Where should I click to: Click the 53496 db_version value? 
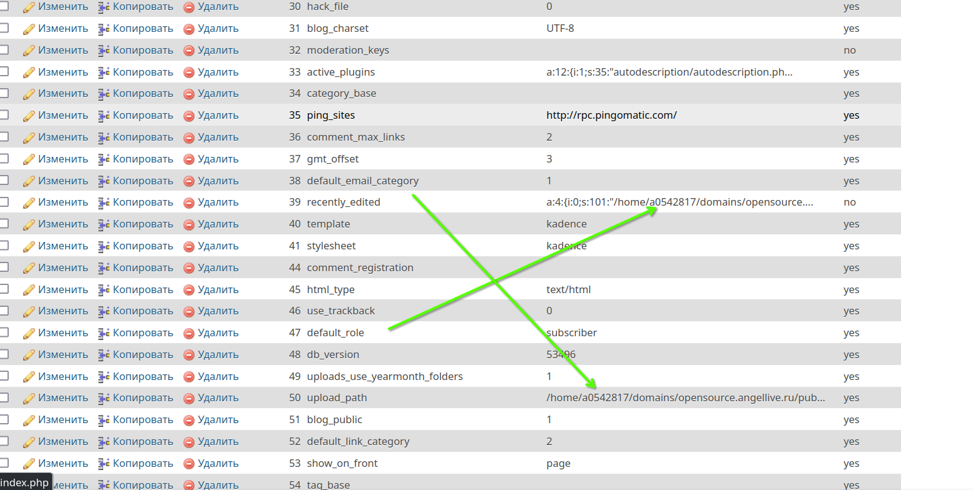click(x=561, y=355)
